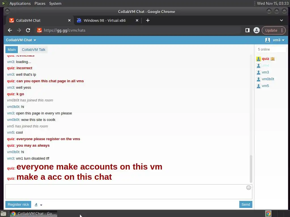This screenshot has height=217, width=290.
Task: Open the side panel icon in Chrome
Action: pyautogui.click(x=247, y=30)
